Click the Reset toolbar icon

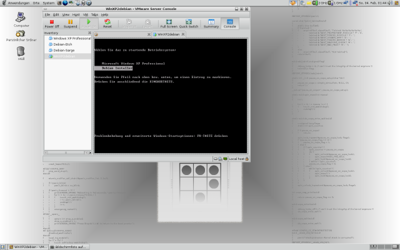coord(107,24)
